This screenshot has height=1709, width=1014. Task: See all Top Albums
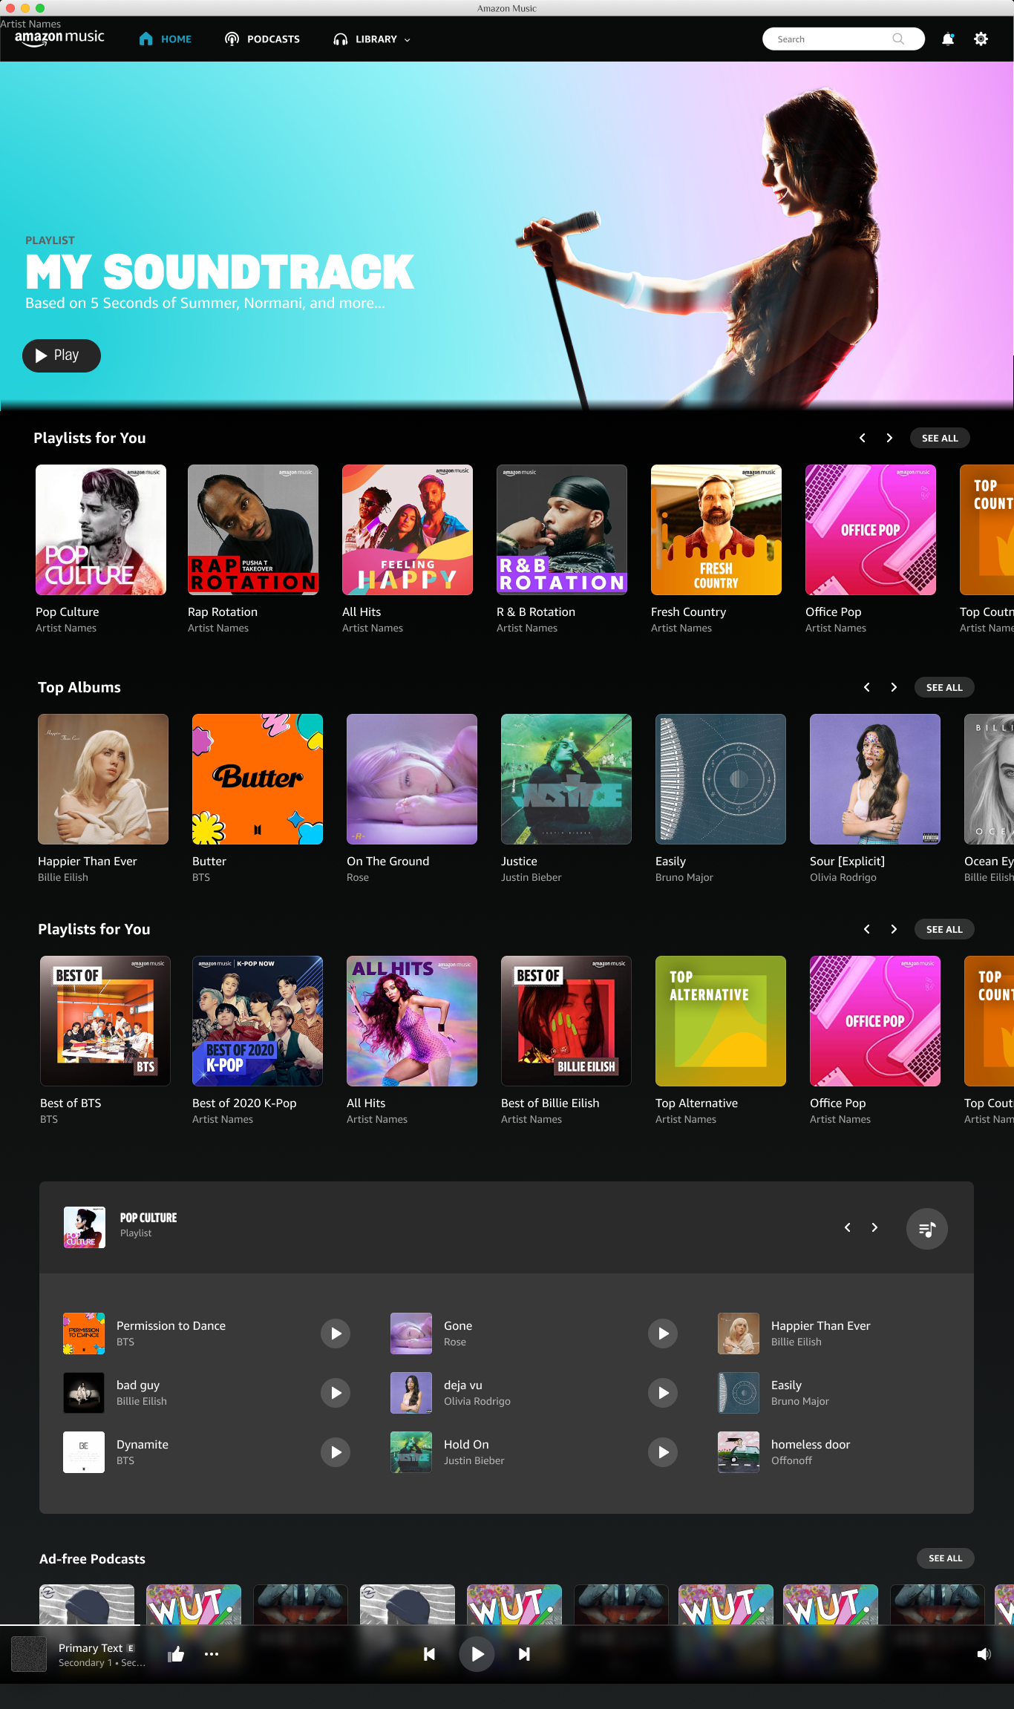944,687
